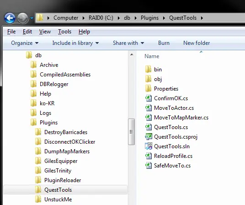Open the Tools menu
Screen dimensions: 245x205
pyautogui.click(x=64, y=32)
